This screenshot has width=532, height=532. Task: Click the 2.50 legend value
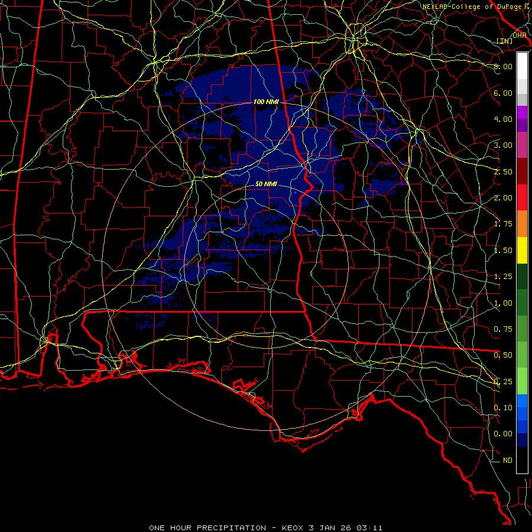coord(503,171)
